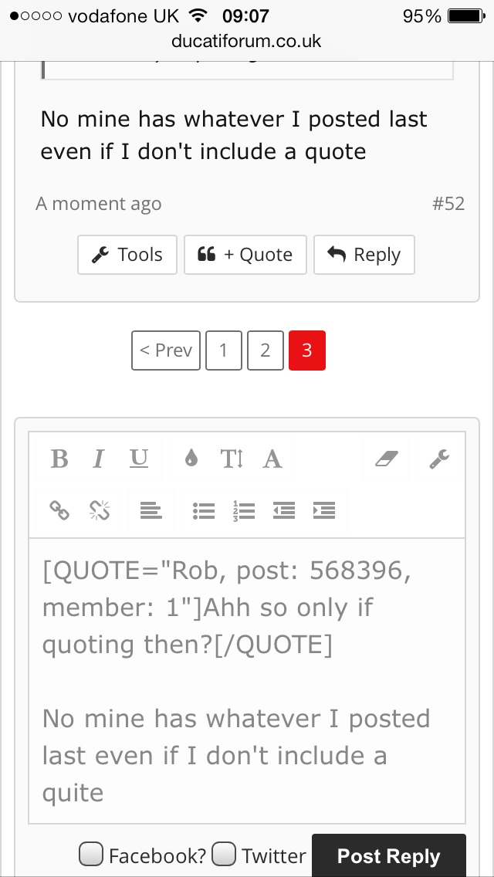Click inside the reply text editor
This screenshot has height=877, width=494.
point(247,681)
